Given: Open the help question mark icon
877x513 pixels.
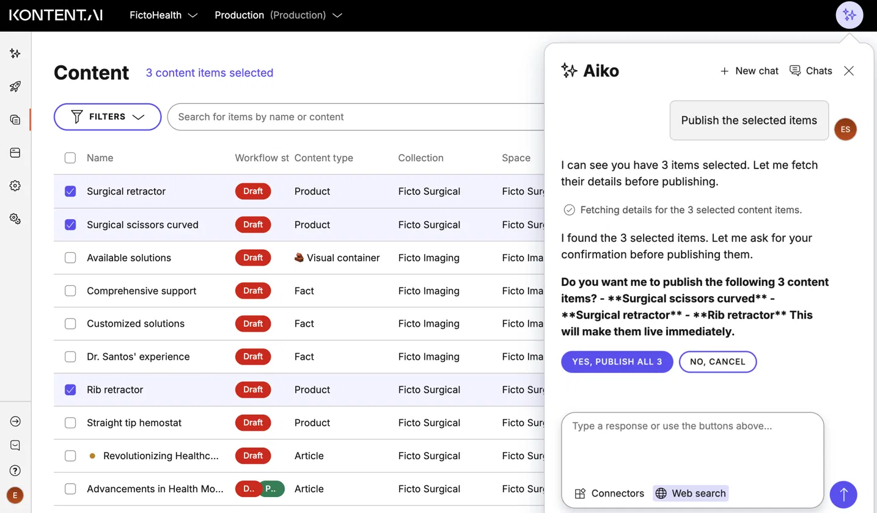Looking at the screenshot, I should click(x=15, y=470).
